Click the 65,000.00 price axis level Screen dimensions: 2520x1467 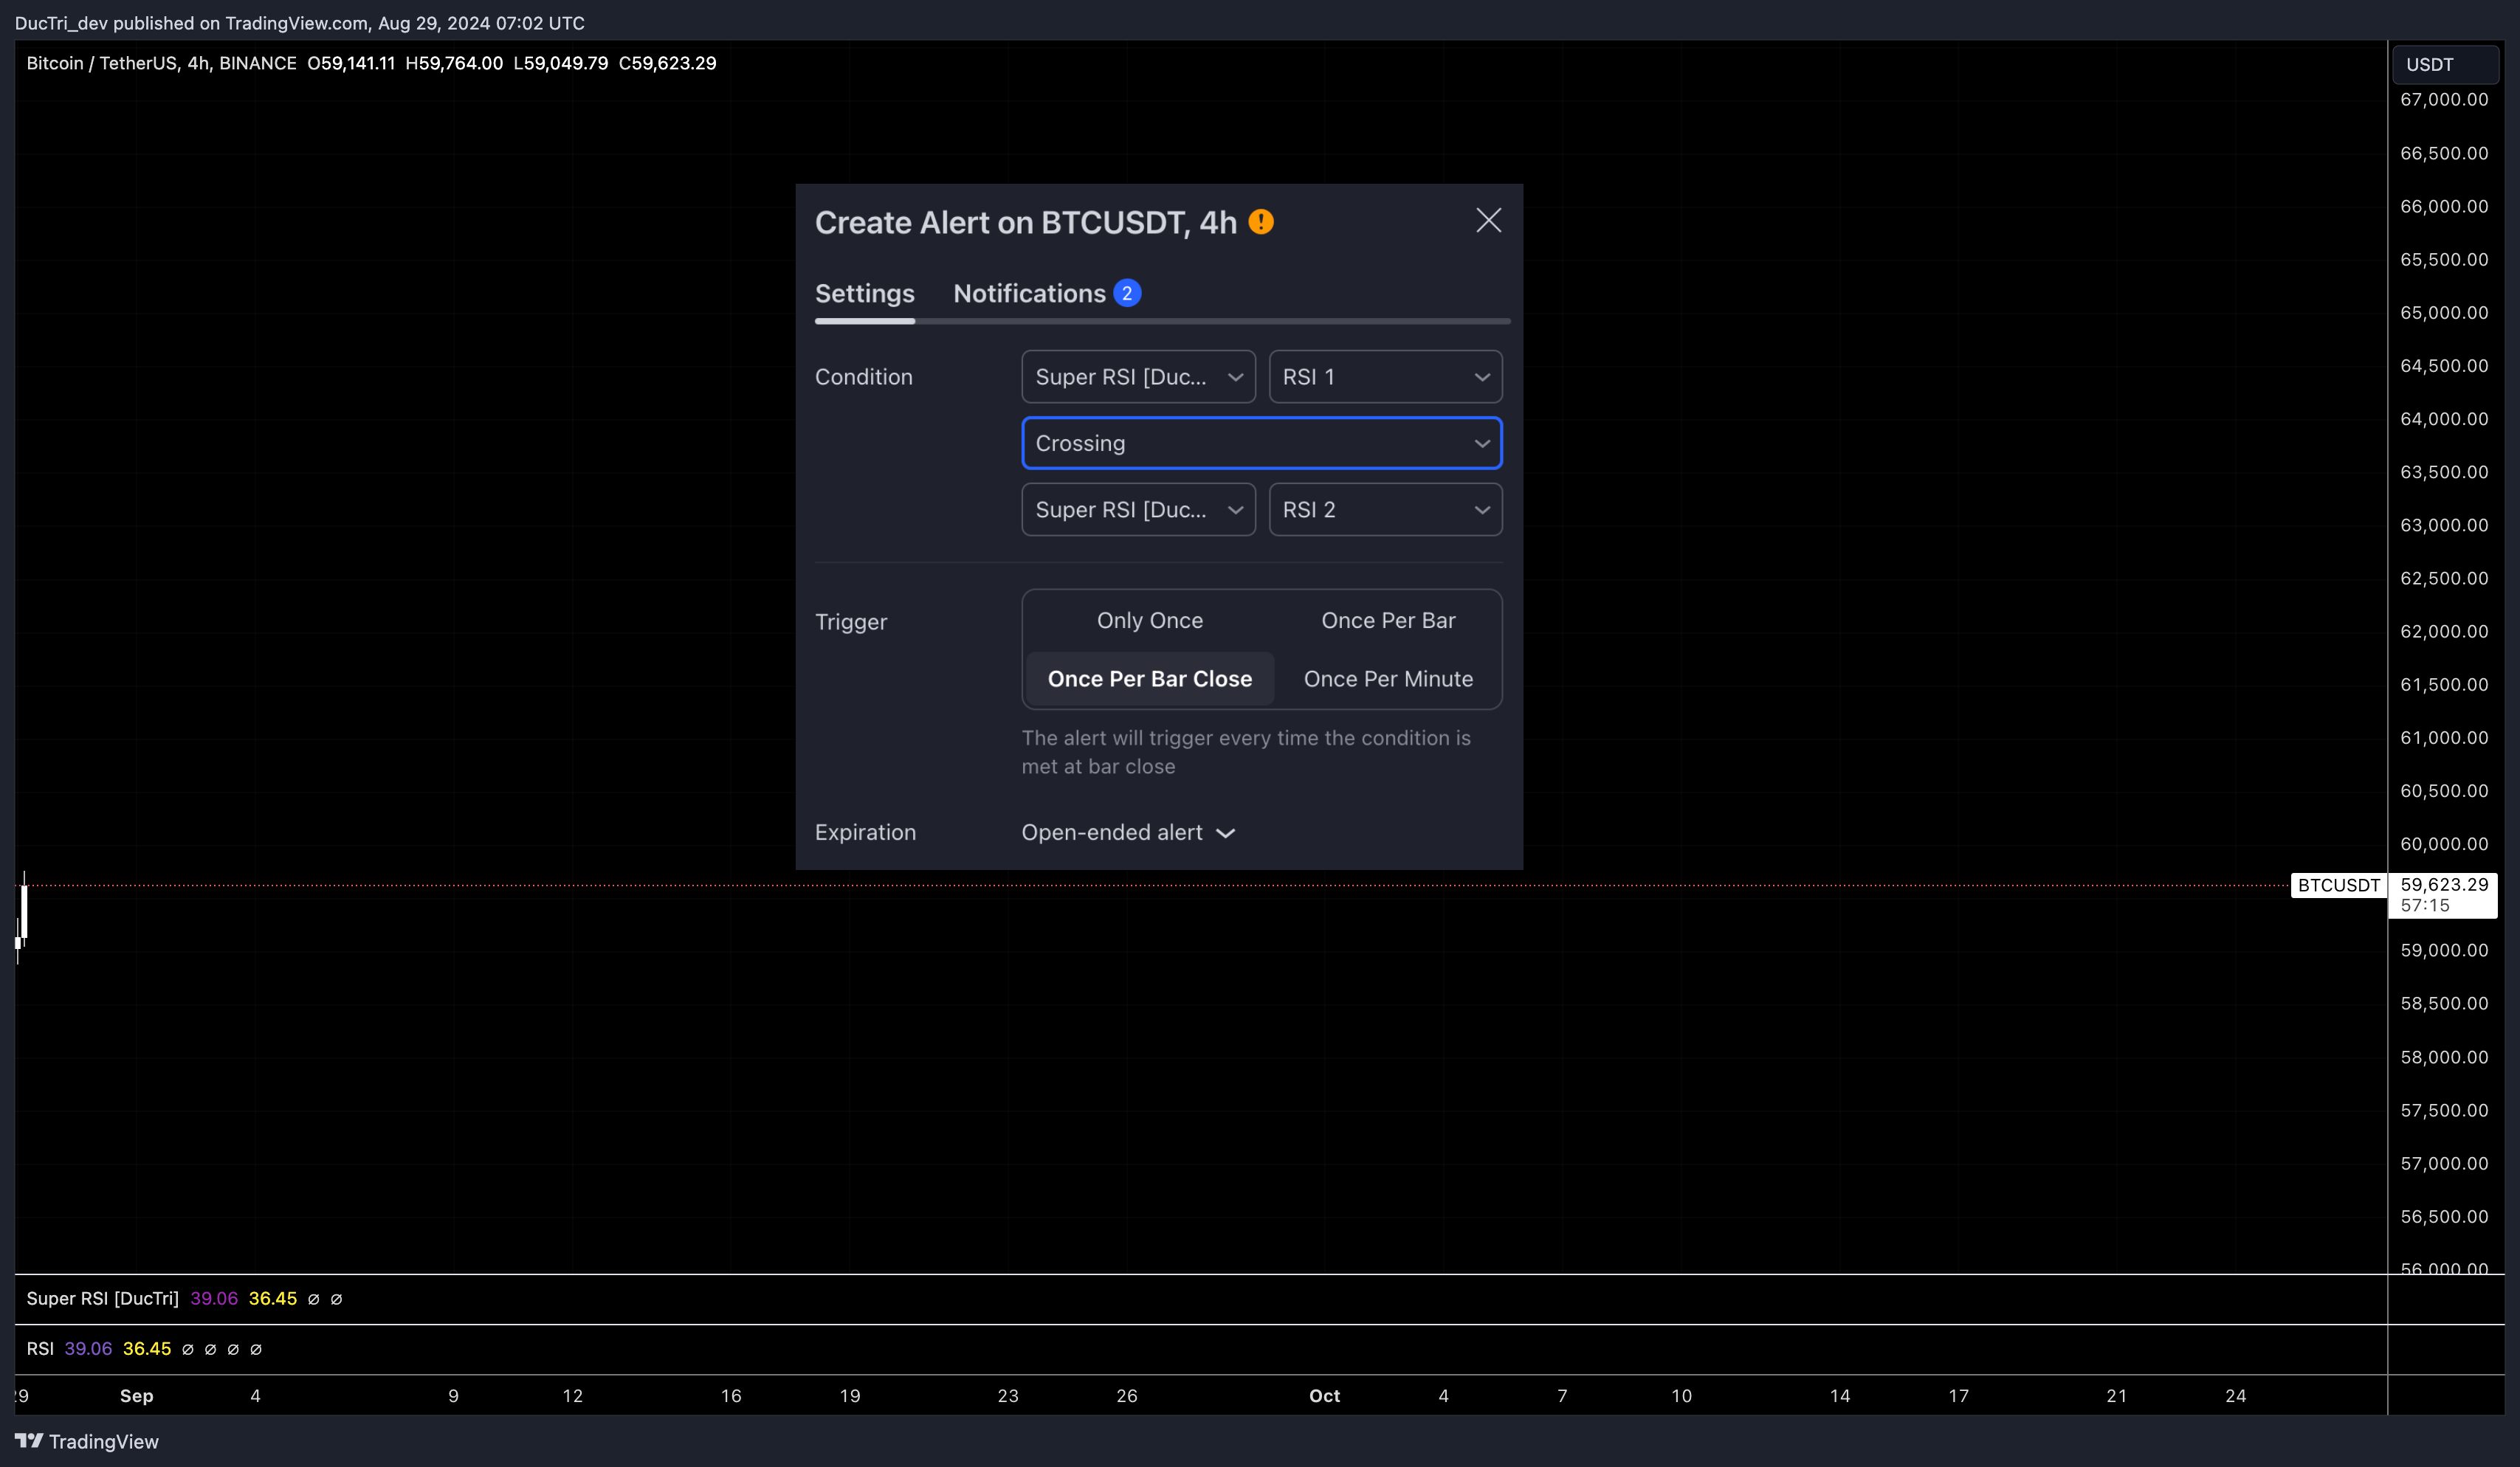(2444, 312)
